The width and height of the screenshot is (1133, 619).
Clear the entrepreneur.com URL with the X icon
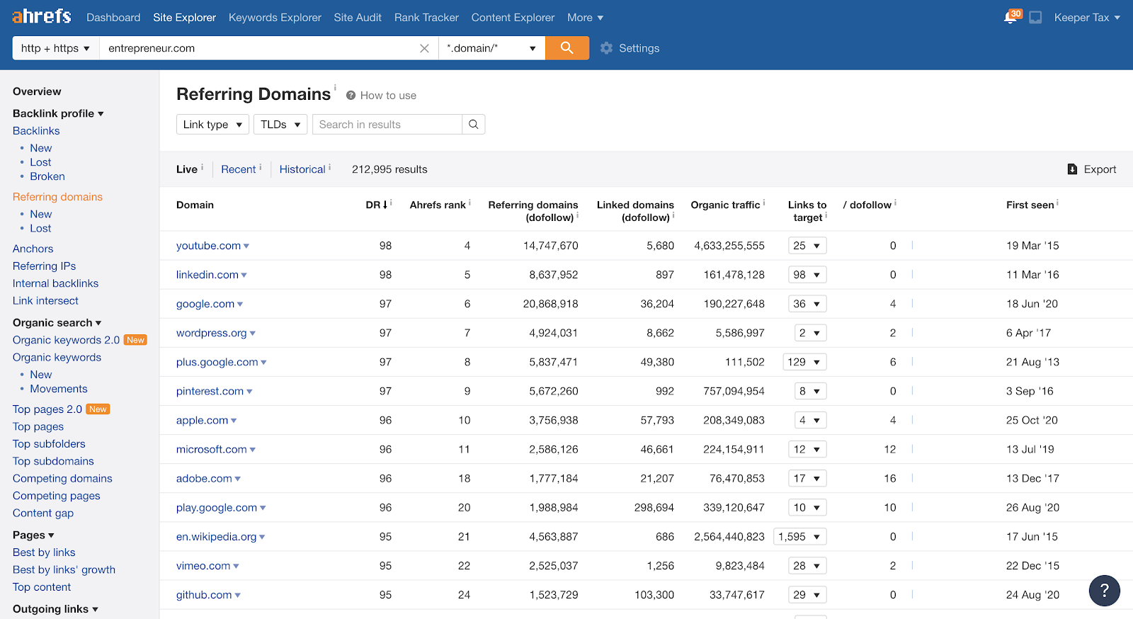(x=424, y=48)
